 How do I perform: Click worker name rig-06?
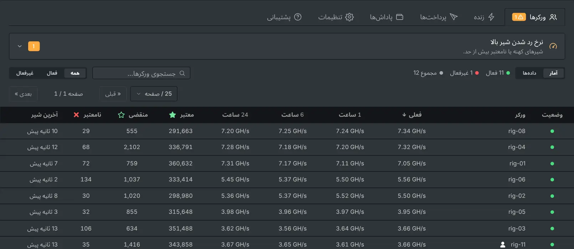(517, 179)
